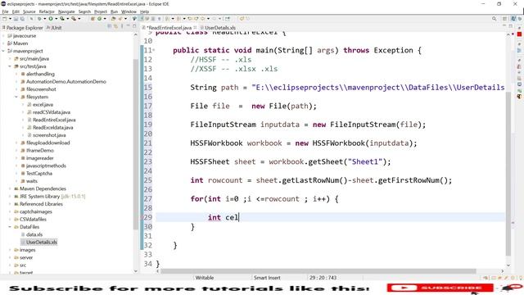Select the ReadEntireExcel.java editor tab
The height and width of the screenshot is (295, 524).
click(169, 28)
